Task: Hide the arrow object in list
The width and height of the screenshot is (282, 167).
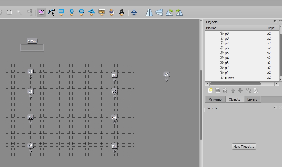Action: (222, 77)
